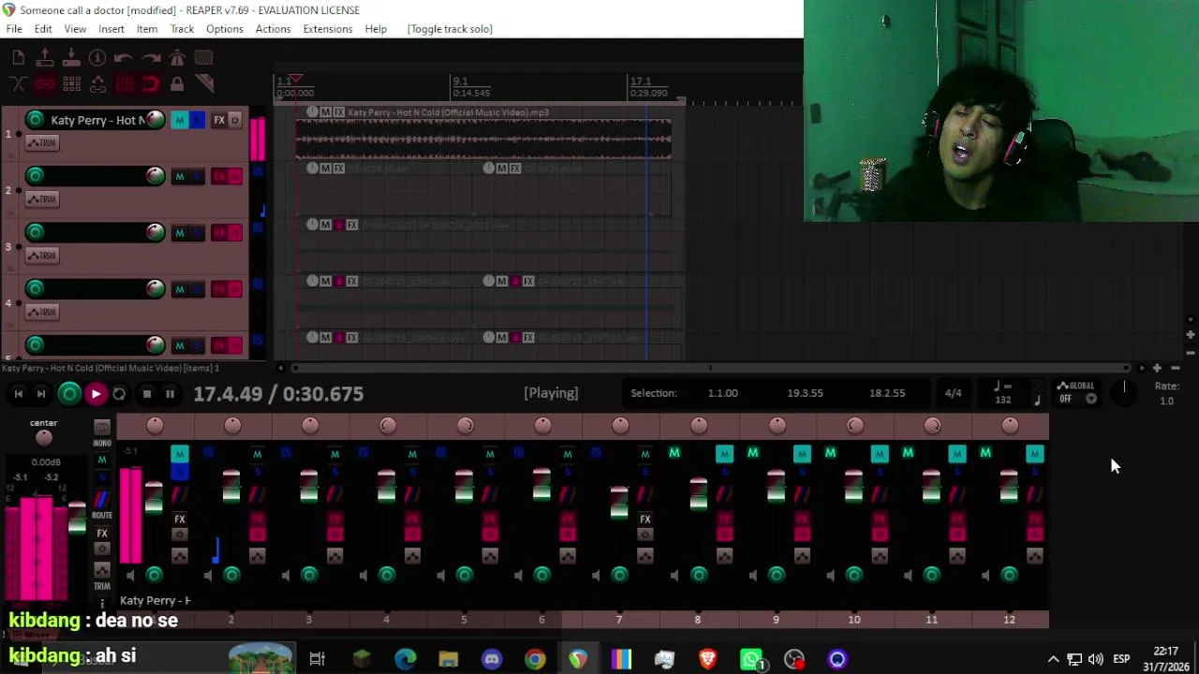Viewport: 1199px width, 674px height.
Task: Open the Extensions menu
Action: click(x=328, y=29)
